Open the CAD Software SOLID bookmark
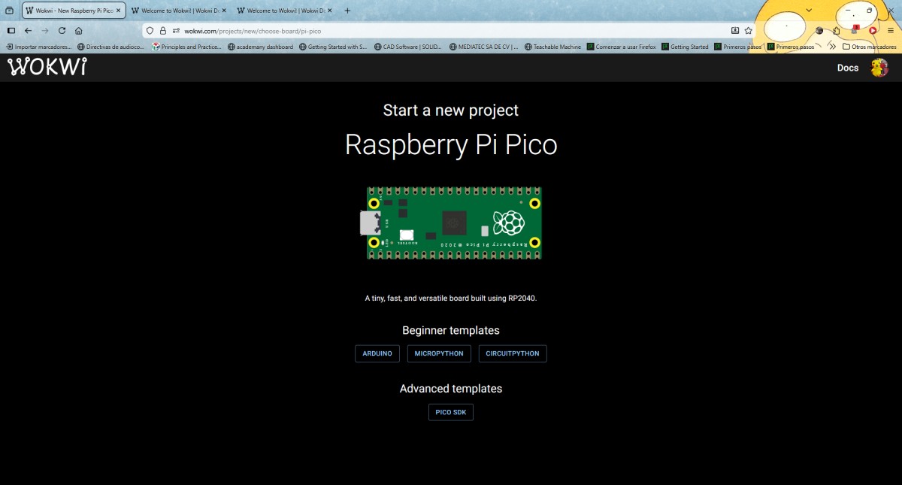Screen dimensions: 902x485 [x=408, y=47]
